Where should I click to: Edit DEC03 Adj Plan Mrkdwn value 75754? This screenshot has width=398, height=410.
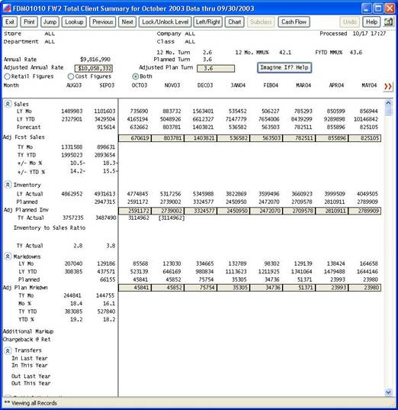201,288
